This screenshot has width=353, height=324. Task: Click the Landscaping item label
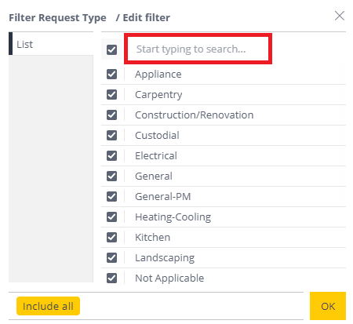click(x=165, y=258)
